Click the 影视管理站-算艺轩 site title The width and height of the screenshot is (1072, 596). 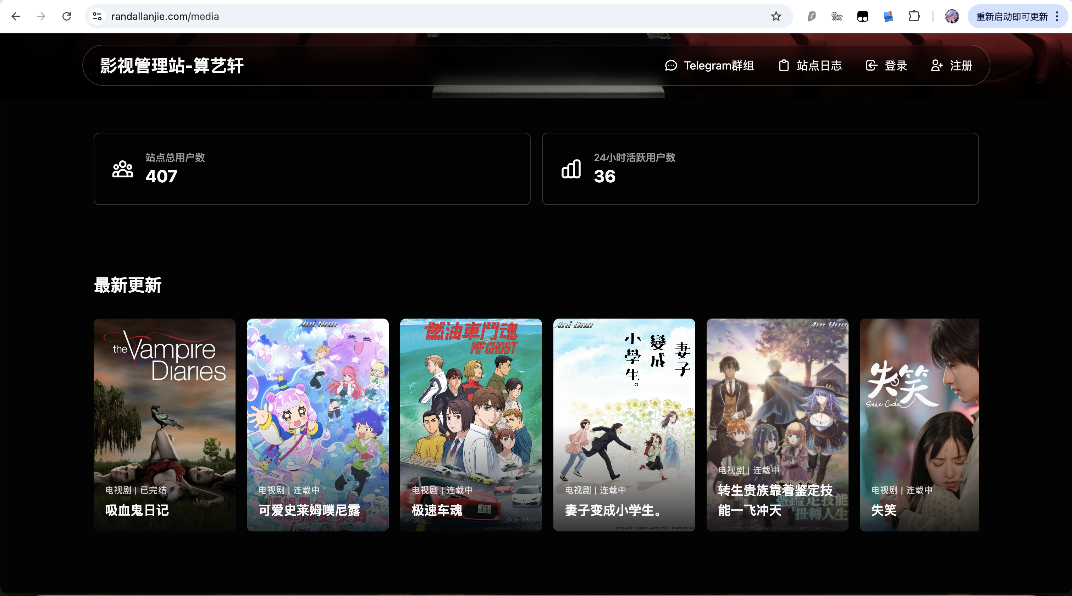(x=172, y=66)
